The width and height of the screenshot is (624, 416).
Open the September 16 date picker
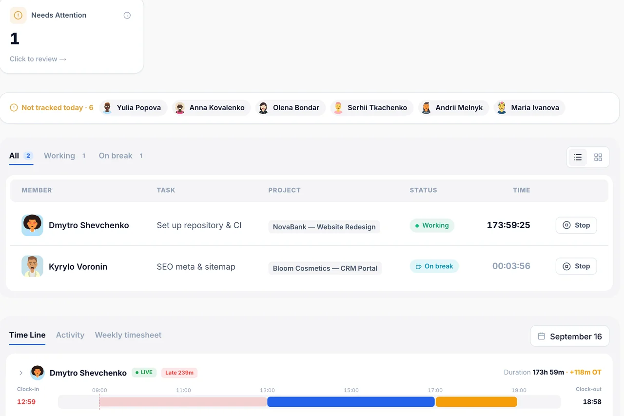pyautogui.click(x=569, y=336)
